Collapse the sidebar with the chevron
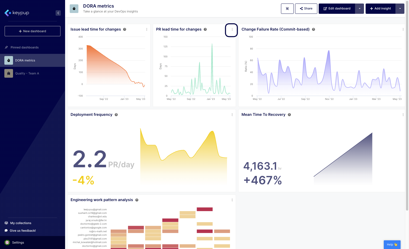 (58, 13)
